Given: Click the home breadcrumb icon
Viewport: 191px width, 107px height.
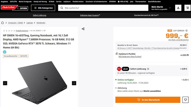Looking at the screenshot, I should pyautogui.click(x=3, y=23).
